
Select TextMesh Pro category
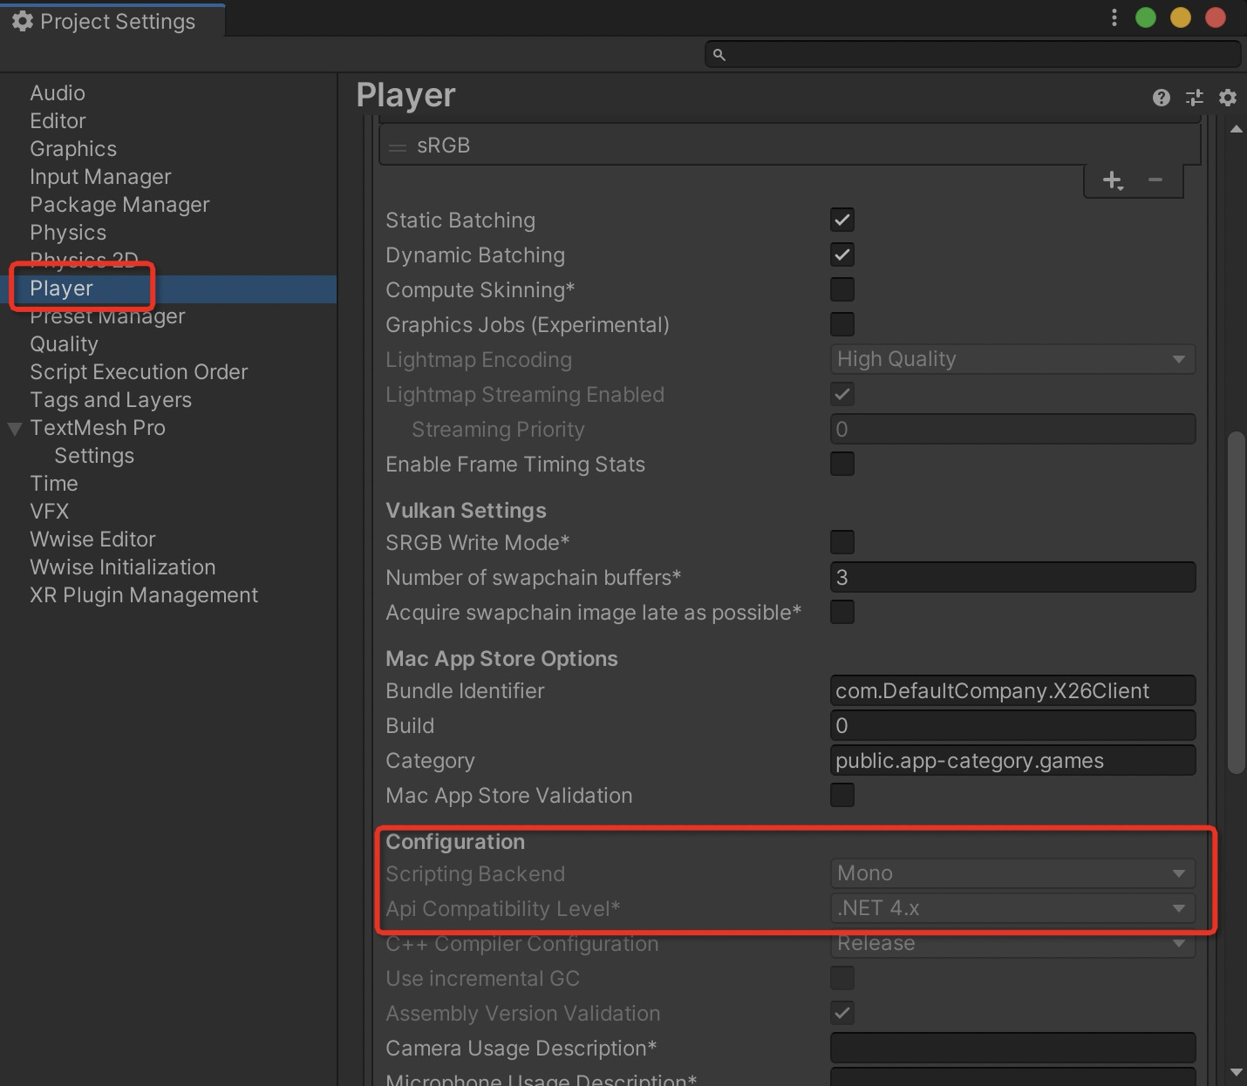pos(98,428)
